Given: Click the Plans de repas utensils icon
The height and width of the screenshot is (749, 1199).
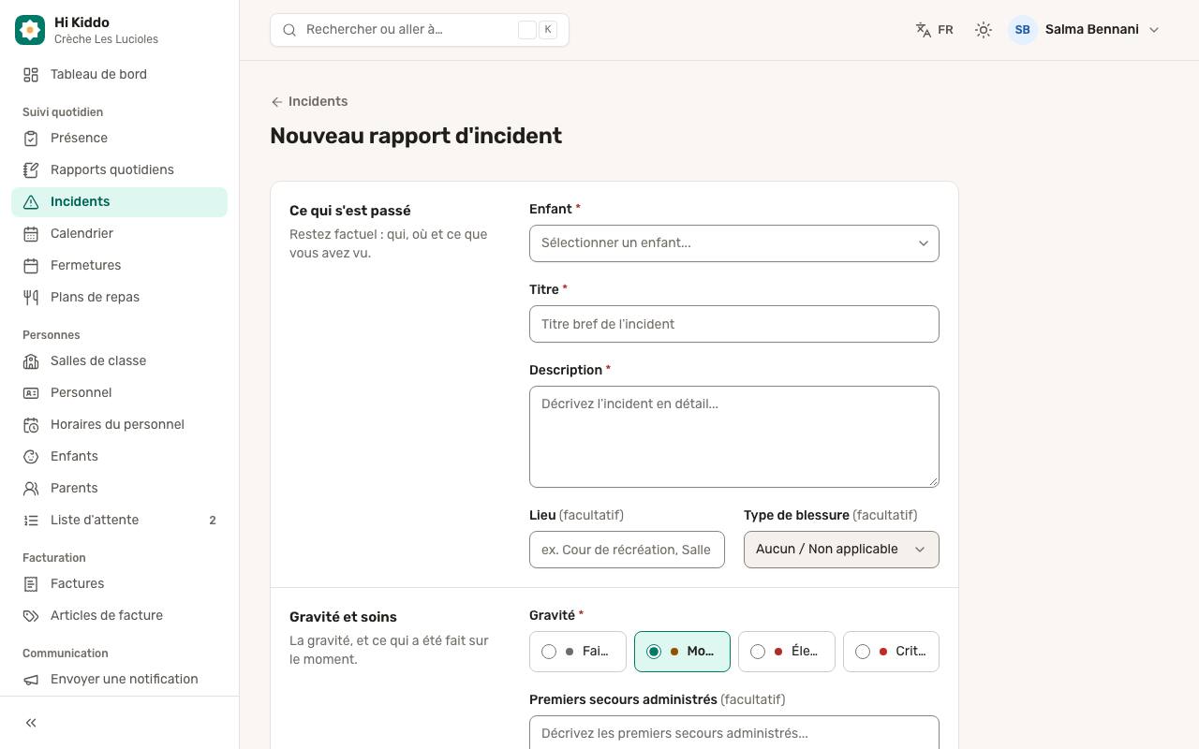Looking at the screenshot, I should (31, 298).
